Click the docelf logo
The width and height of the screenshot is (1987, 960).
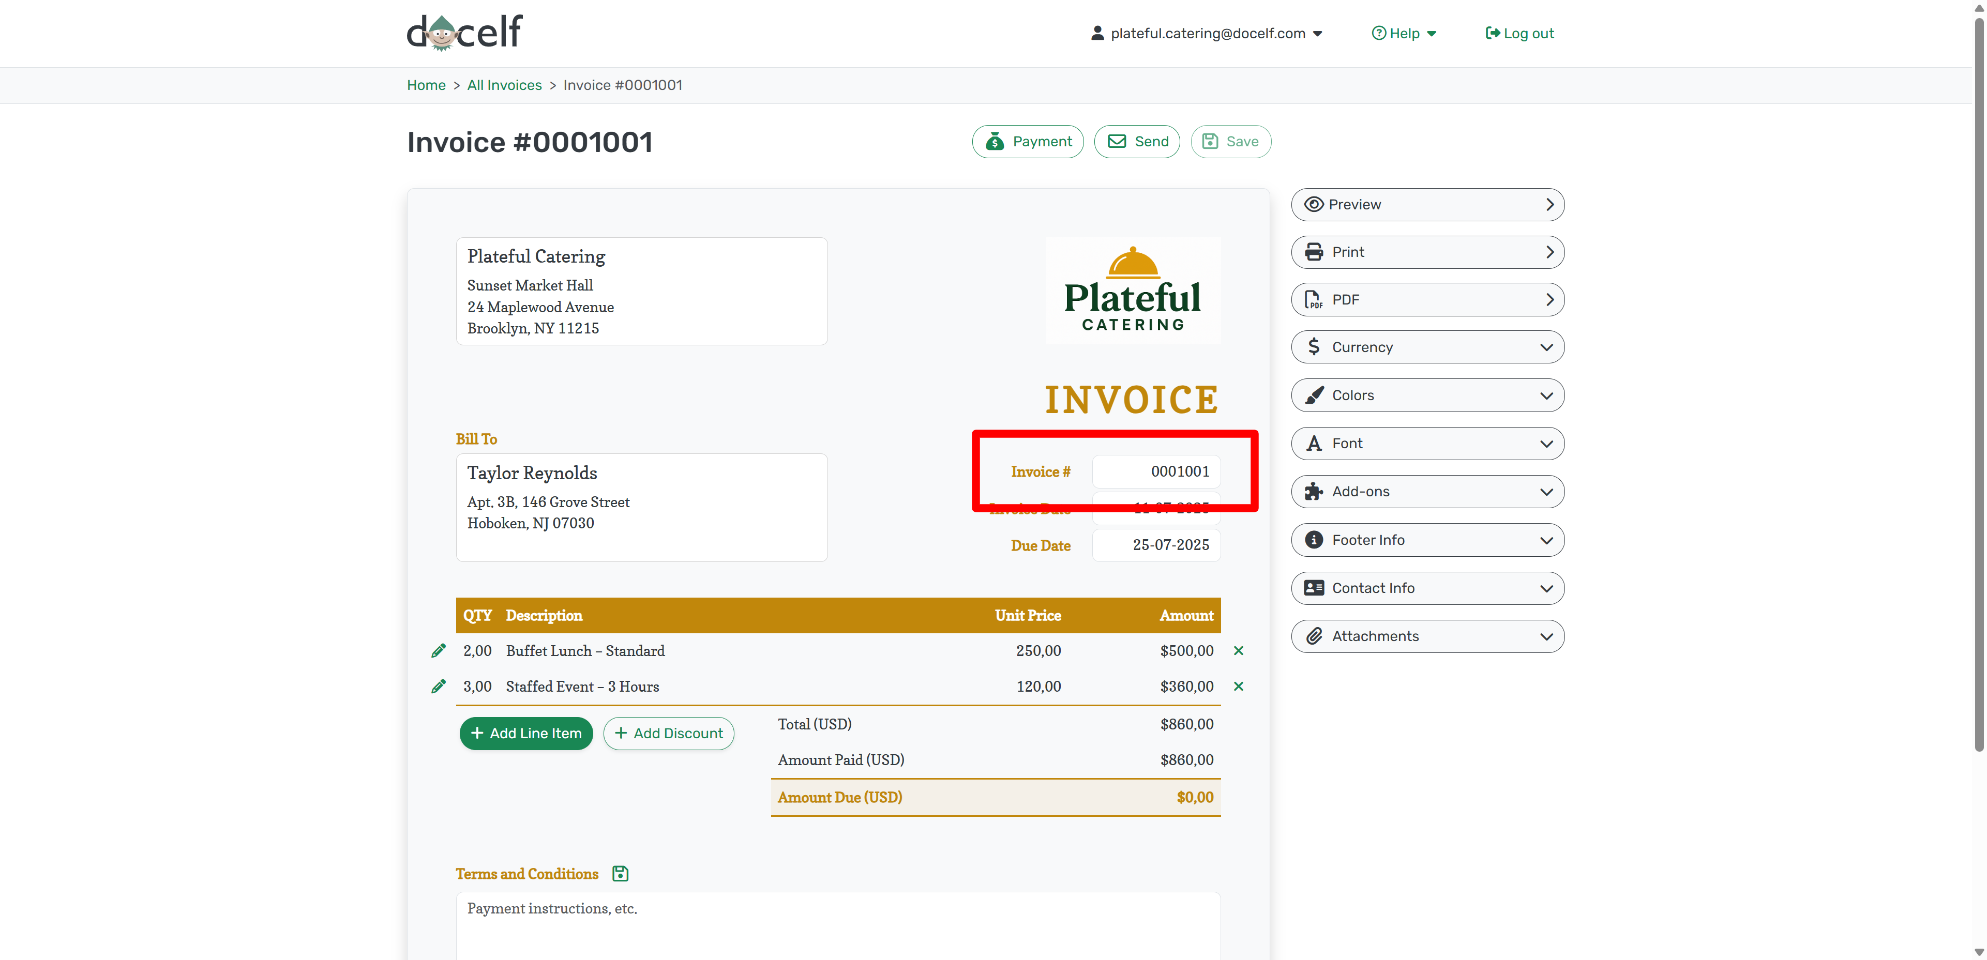tap(464, 33)
